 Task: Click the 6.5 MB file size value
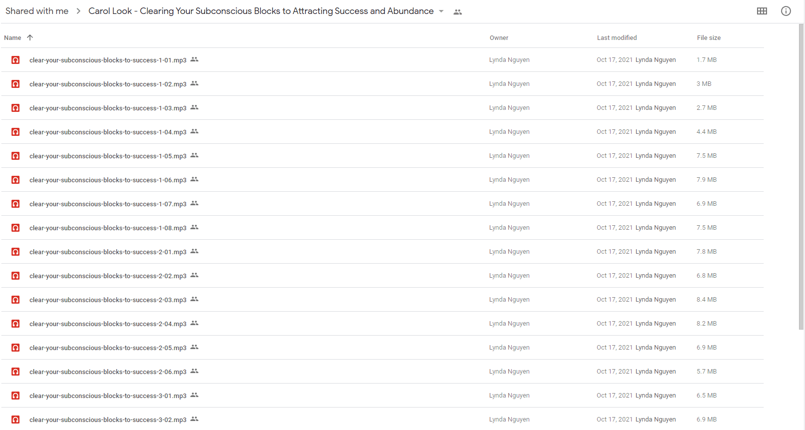[707, 396]
